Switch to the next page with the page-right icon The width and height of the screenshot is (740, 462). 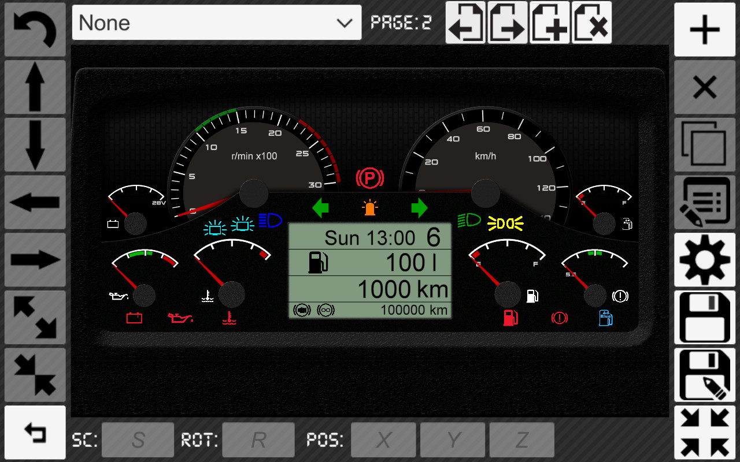click(508, 24)
